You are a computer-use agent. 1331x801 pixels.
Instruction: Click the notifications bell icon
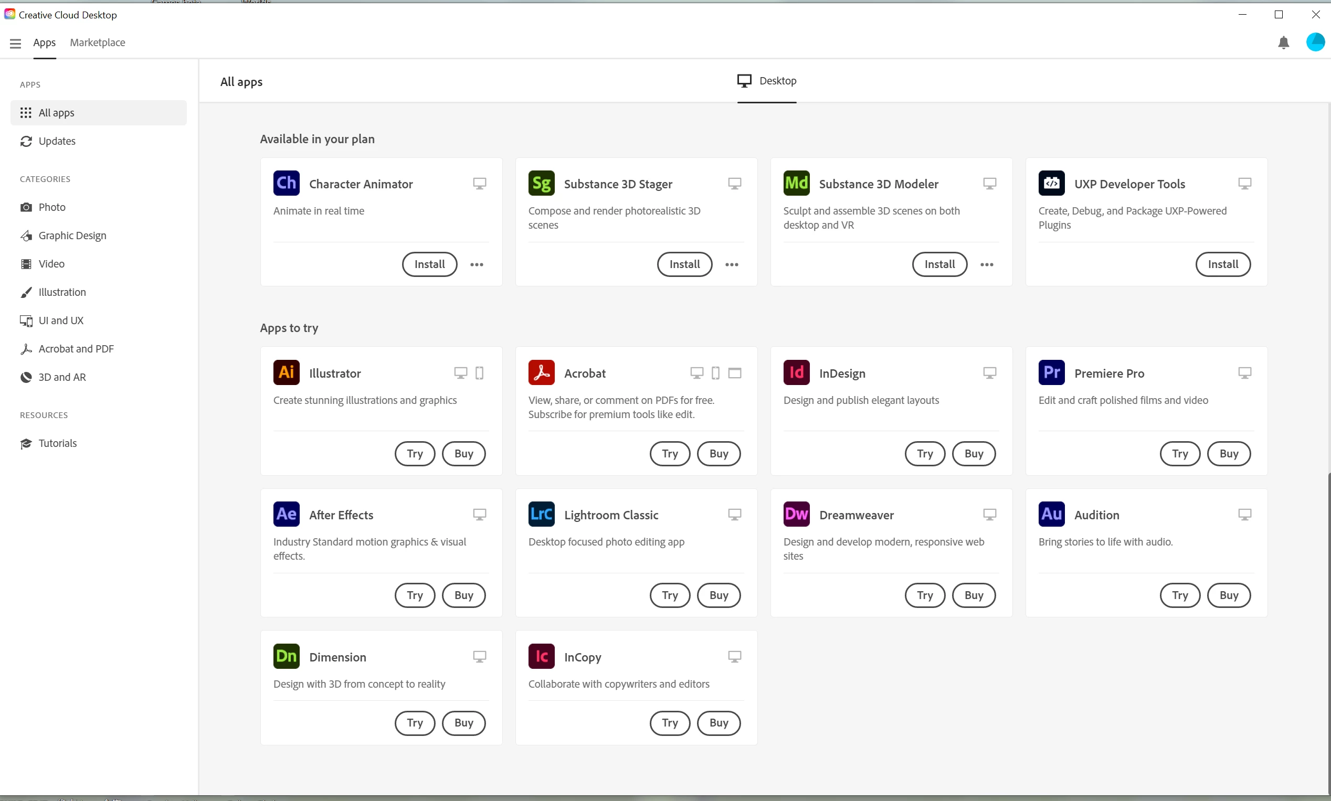click(x=1283, y=42)
